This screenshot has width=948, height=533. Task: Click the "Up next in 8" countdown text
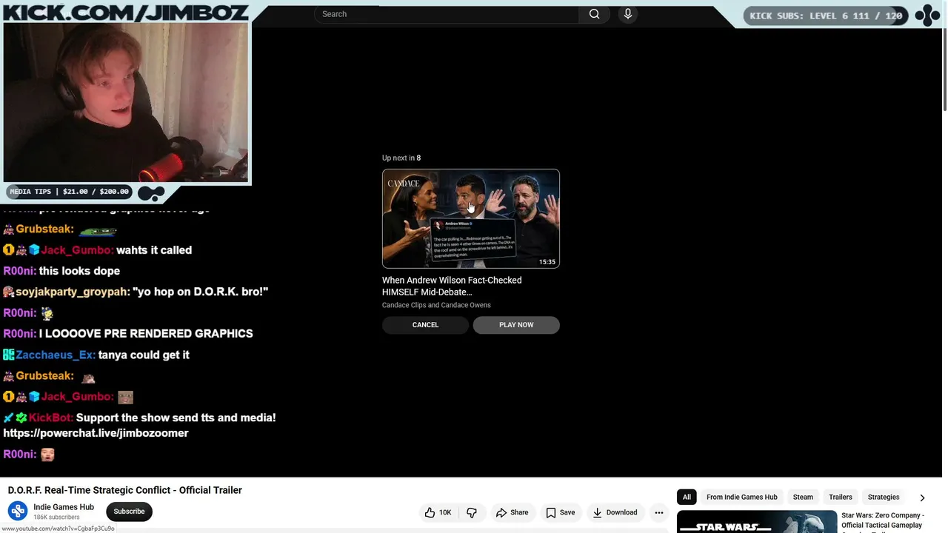click(x=401, y=158)
